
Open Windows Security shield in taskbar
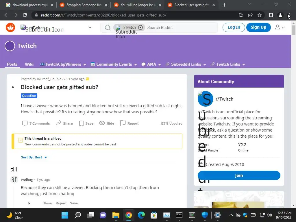tap(205, 215)
